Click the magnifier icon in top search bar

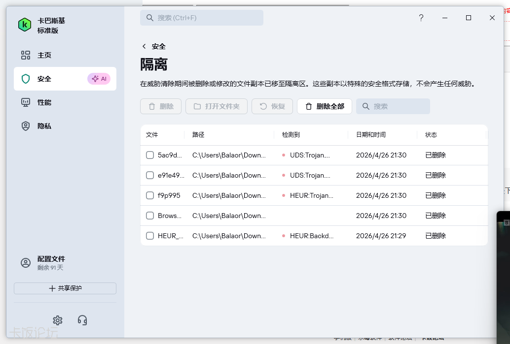(149, 18)
